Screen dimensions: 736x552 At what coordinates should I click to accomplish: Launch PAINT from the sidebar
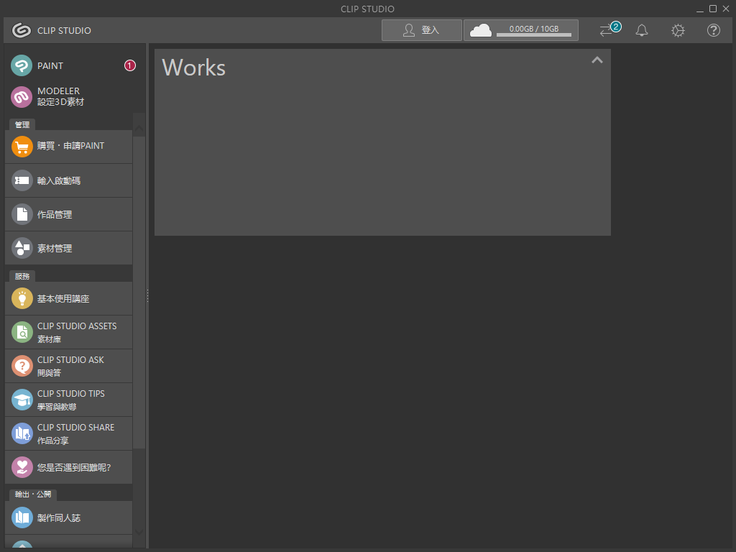[x=50, y=66]
